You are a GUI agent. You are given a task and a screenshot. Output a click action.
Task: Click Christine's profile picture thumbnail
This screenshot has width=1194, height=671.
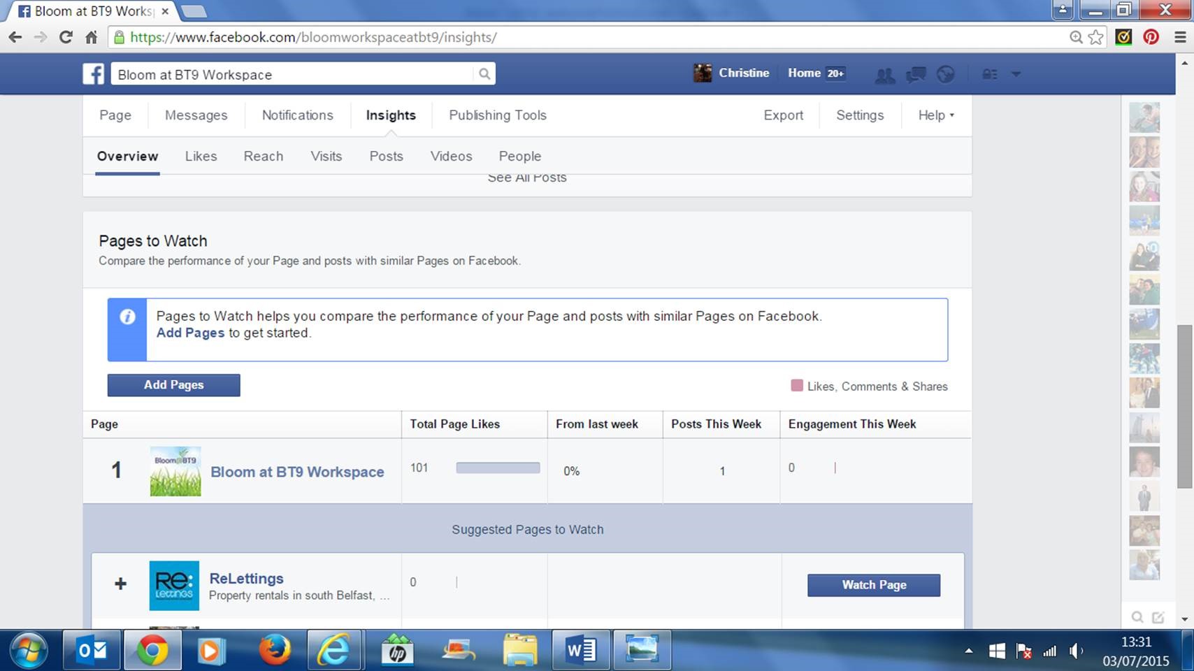[703, 73]
